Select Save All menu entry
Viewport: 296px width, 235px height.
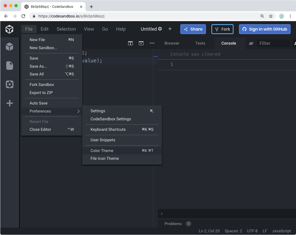[x=52, y=74]
